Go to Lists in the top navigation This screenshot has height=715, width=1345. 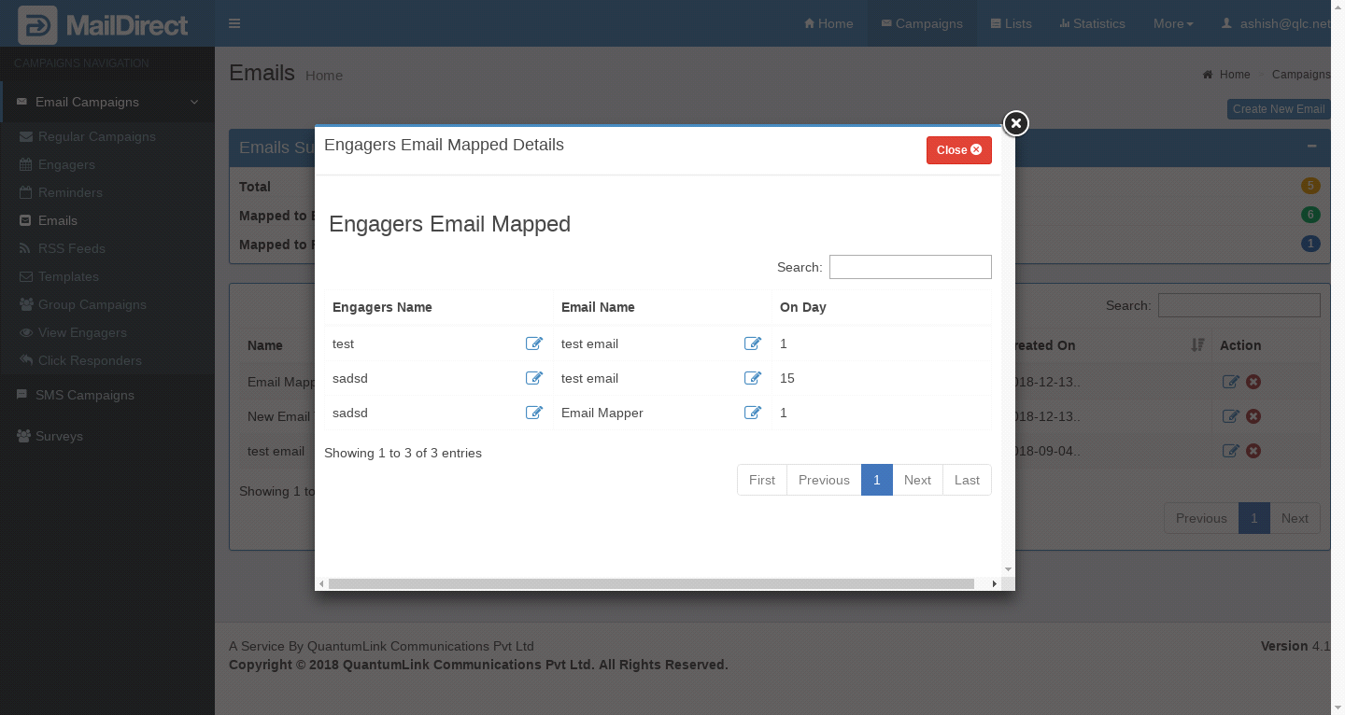[1011, 23]
